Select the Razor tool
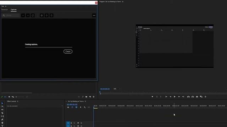Screen dimensions: 227x127 point(2,113)
